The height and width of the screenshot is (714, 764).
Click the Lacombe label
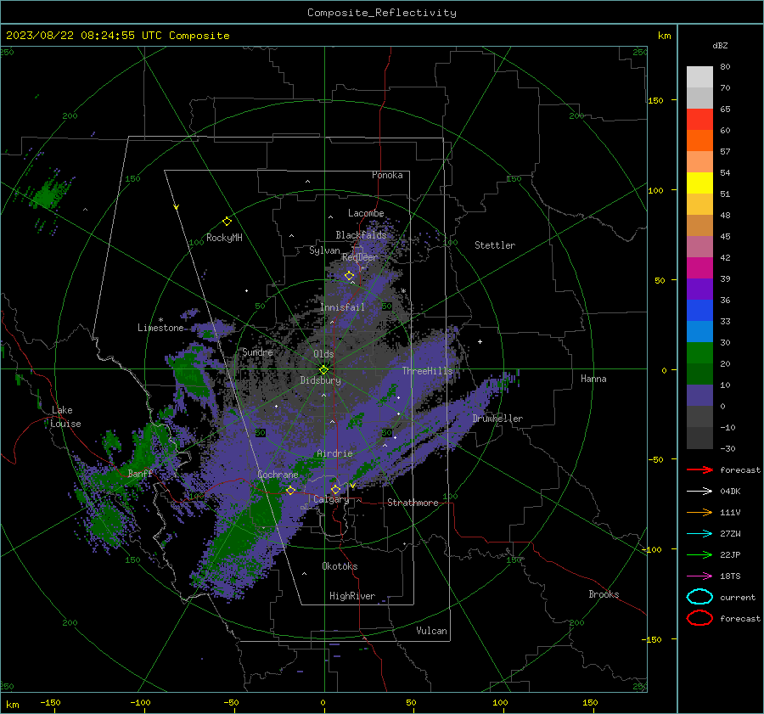tap(366, 213)
